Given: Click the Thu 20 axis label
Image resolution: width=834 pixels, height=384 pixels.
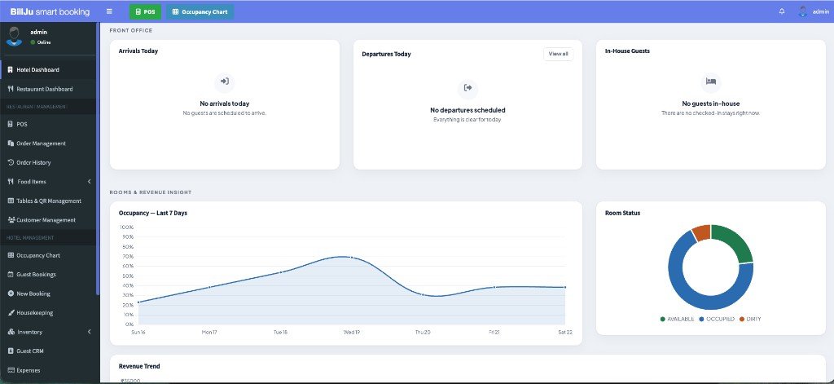Looking at the screenshot, I should tap(423, 333).
